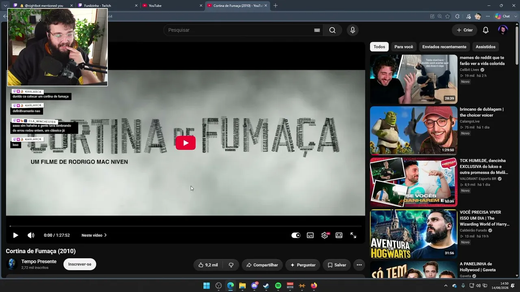This screenshot has height=292, width=520.
Task: Seek using the video progress bar
Action: (186, 226)
